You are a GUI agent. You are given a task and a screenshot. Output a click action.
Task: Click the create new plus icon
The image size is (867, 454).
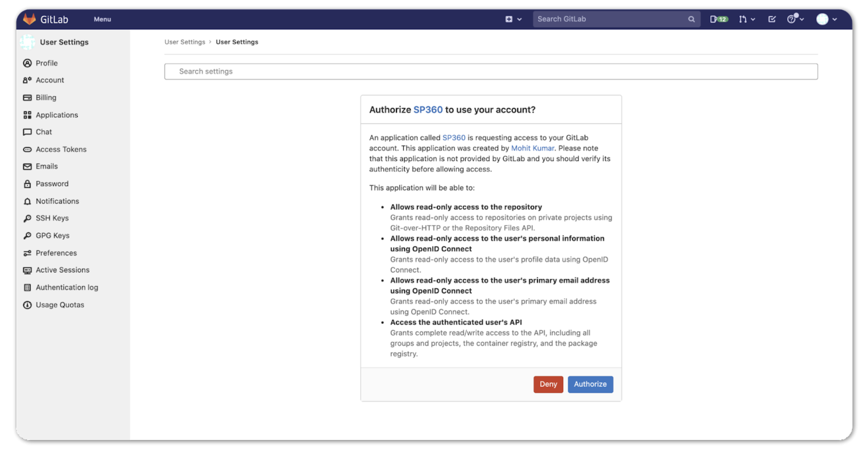tap(509, 19)
